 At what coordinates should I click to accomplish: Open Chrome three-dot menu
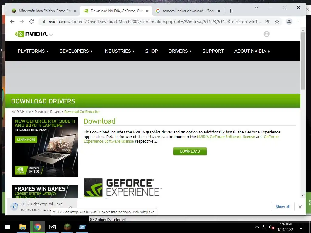[299, 22]
